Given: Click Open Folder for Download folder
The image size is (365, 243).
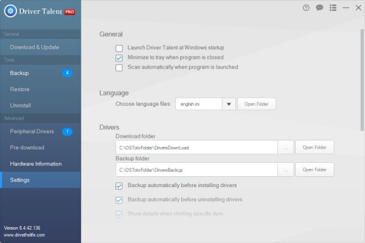Looking at the screenshot, I should (315, 147).
